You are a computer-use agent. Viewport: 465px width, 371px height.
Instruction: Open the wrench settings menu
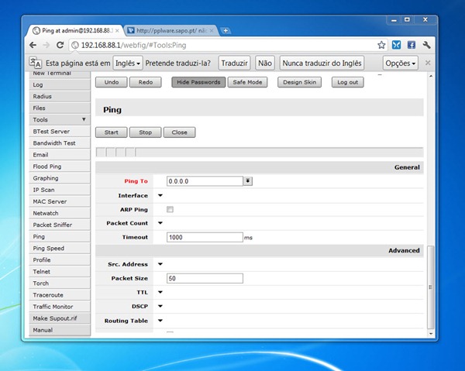click(426, 45)
